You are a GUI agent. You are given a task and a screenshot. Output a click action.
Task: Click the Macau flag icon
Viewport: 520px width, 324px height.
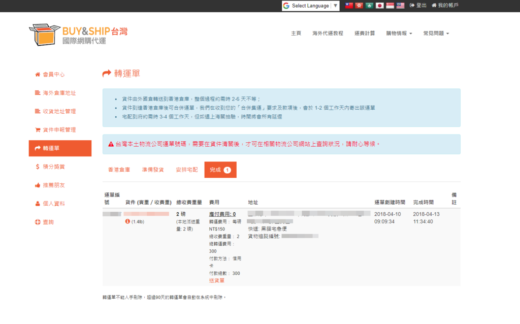pyautogui.click(x=370, y=6)
